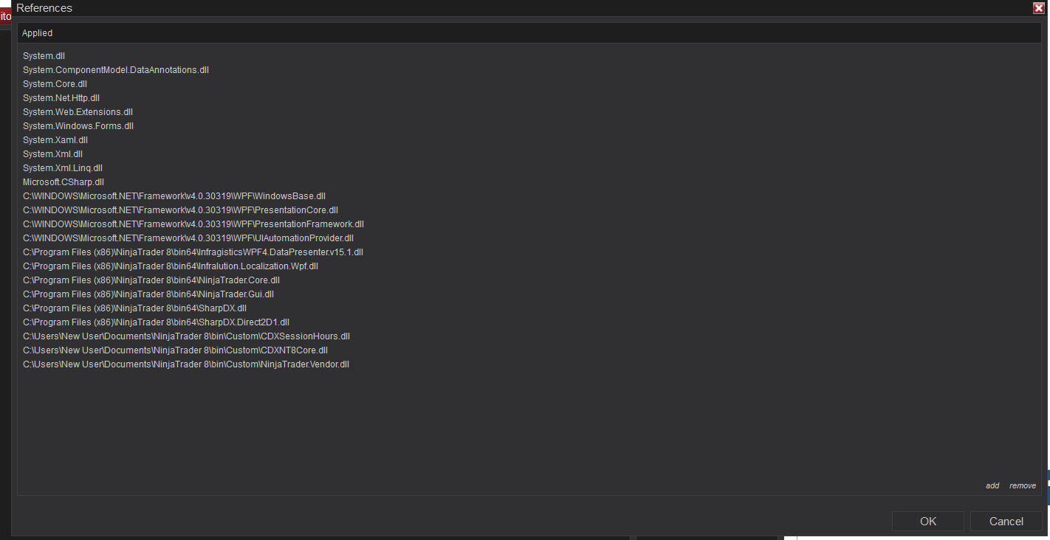
Task: Close the References dialog with the red X
Action: pos(1038,8)
